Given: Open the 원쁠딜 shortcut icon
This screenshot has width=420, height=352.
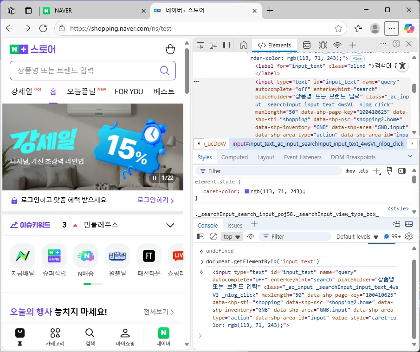Looking at the screenshot, I should [x=117, y=256].
